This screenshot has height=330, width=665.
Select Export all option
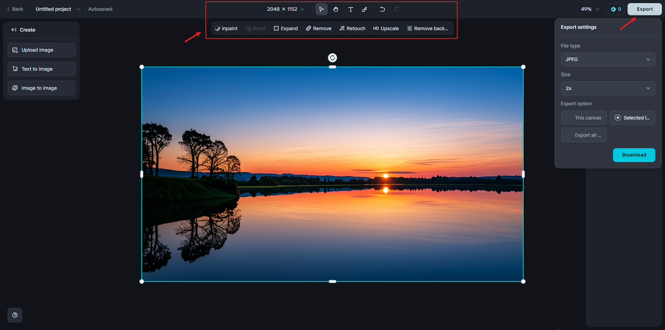[x=584, y=135]
